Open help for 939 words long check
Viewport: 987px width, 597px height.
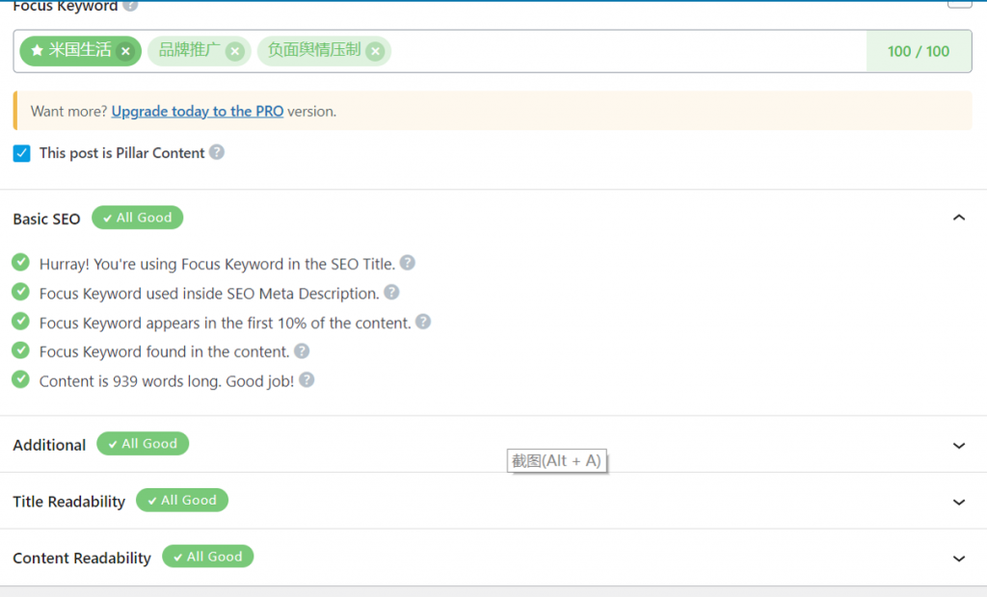click(x=307, y=380)
